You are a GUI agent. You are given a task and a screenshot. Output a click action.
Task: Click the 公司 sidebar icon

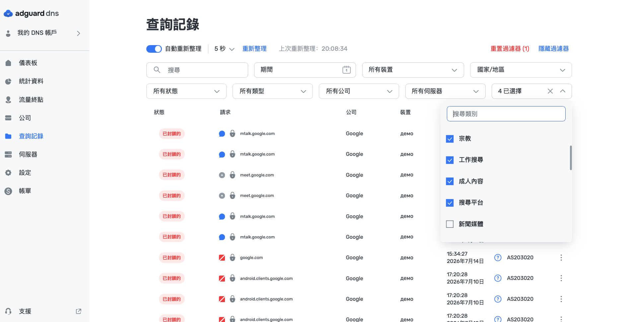8,118
